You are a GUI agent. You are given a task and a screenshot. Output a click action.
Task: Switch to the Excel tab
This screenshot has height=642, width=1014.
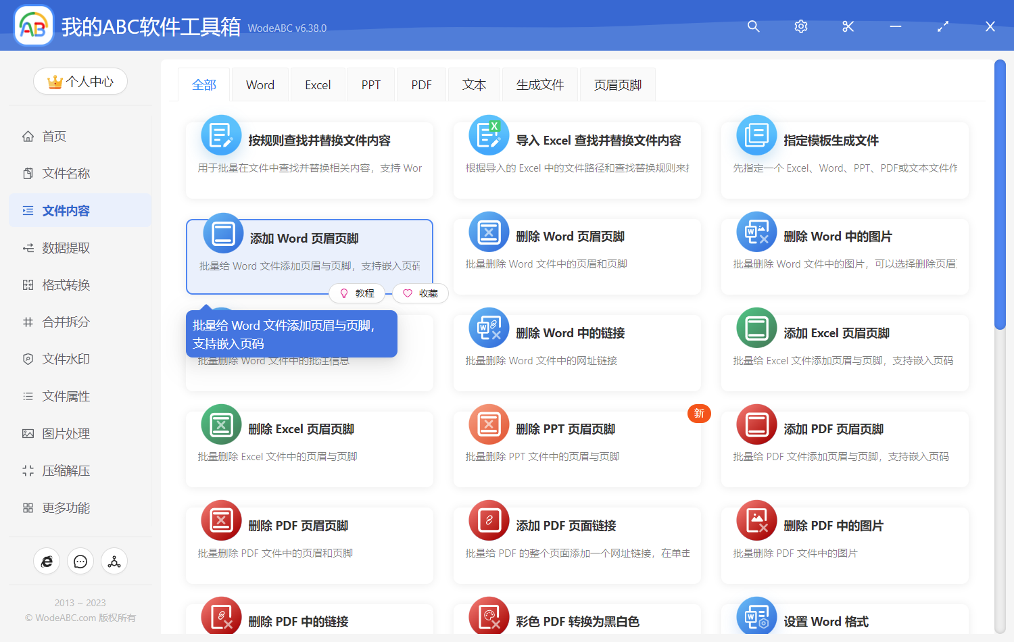(x=318, y=85)
